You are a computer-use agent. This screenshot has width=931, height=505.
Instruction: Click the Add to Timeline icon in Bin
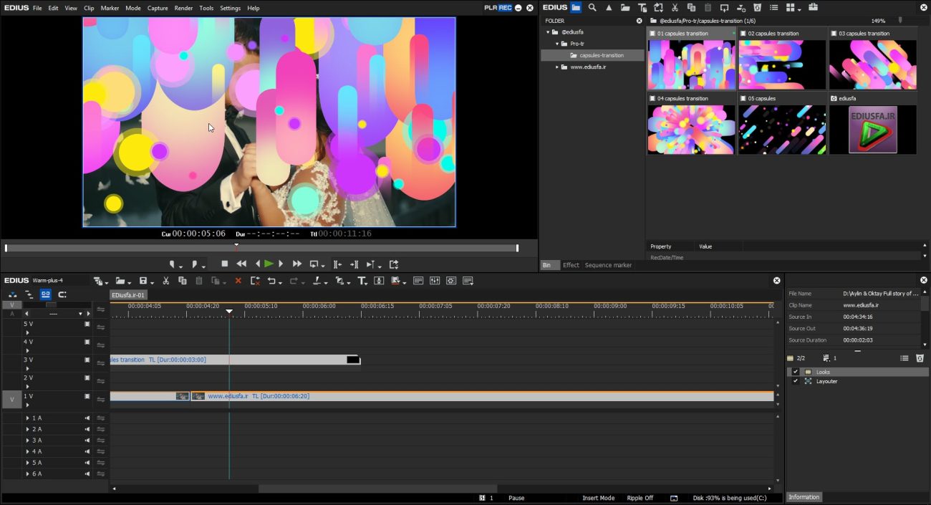(741, 7)
